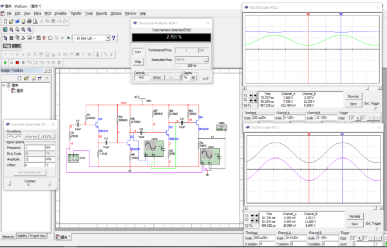Zoom out of the schematic

coord(17,30)
